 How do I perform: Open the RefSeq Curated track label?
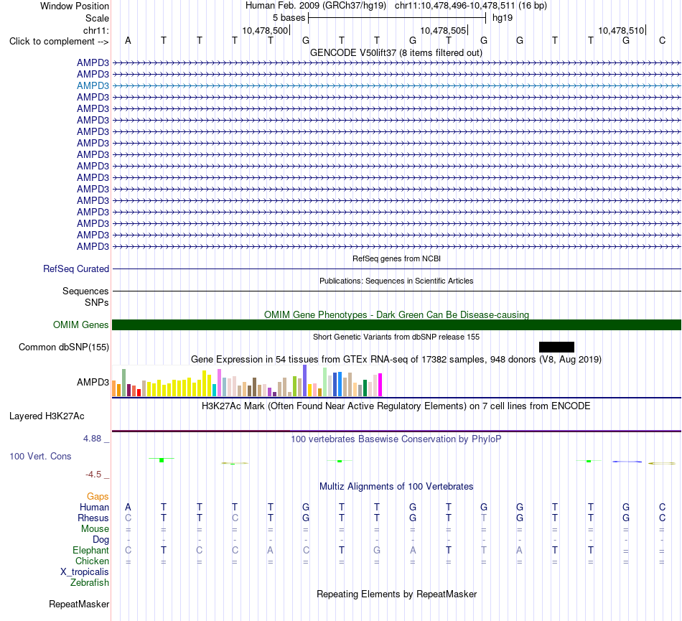(x=76, y=269)
